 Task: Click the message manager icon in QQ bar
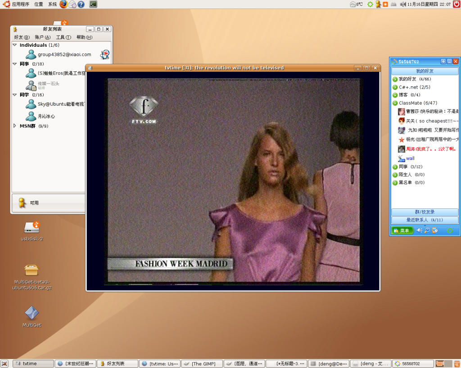coord(435,231)
